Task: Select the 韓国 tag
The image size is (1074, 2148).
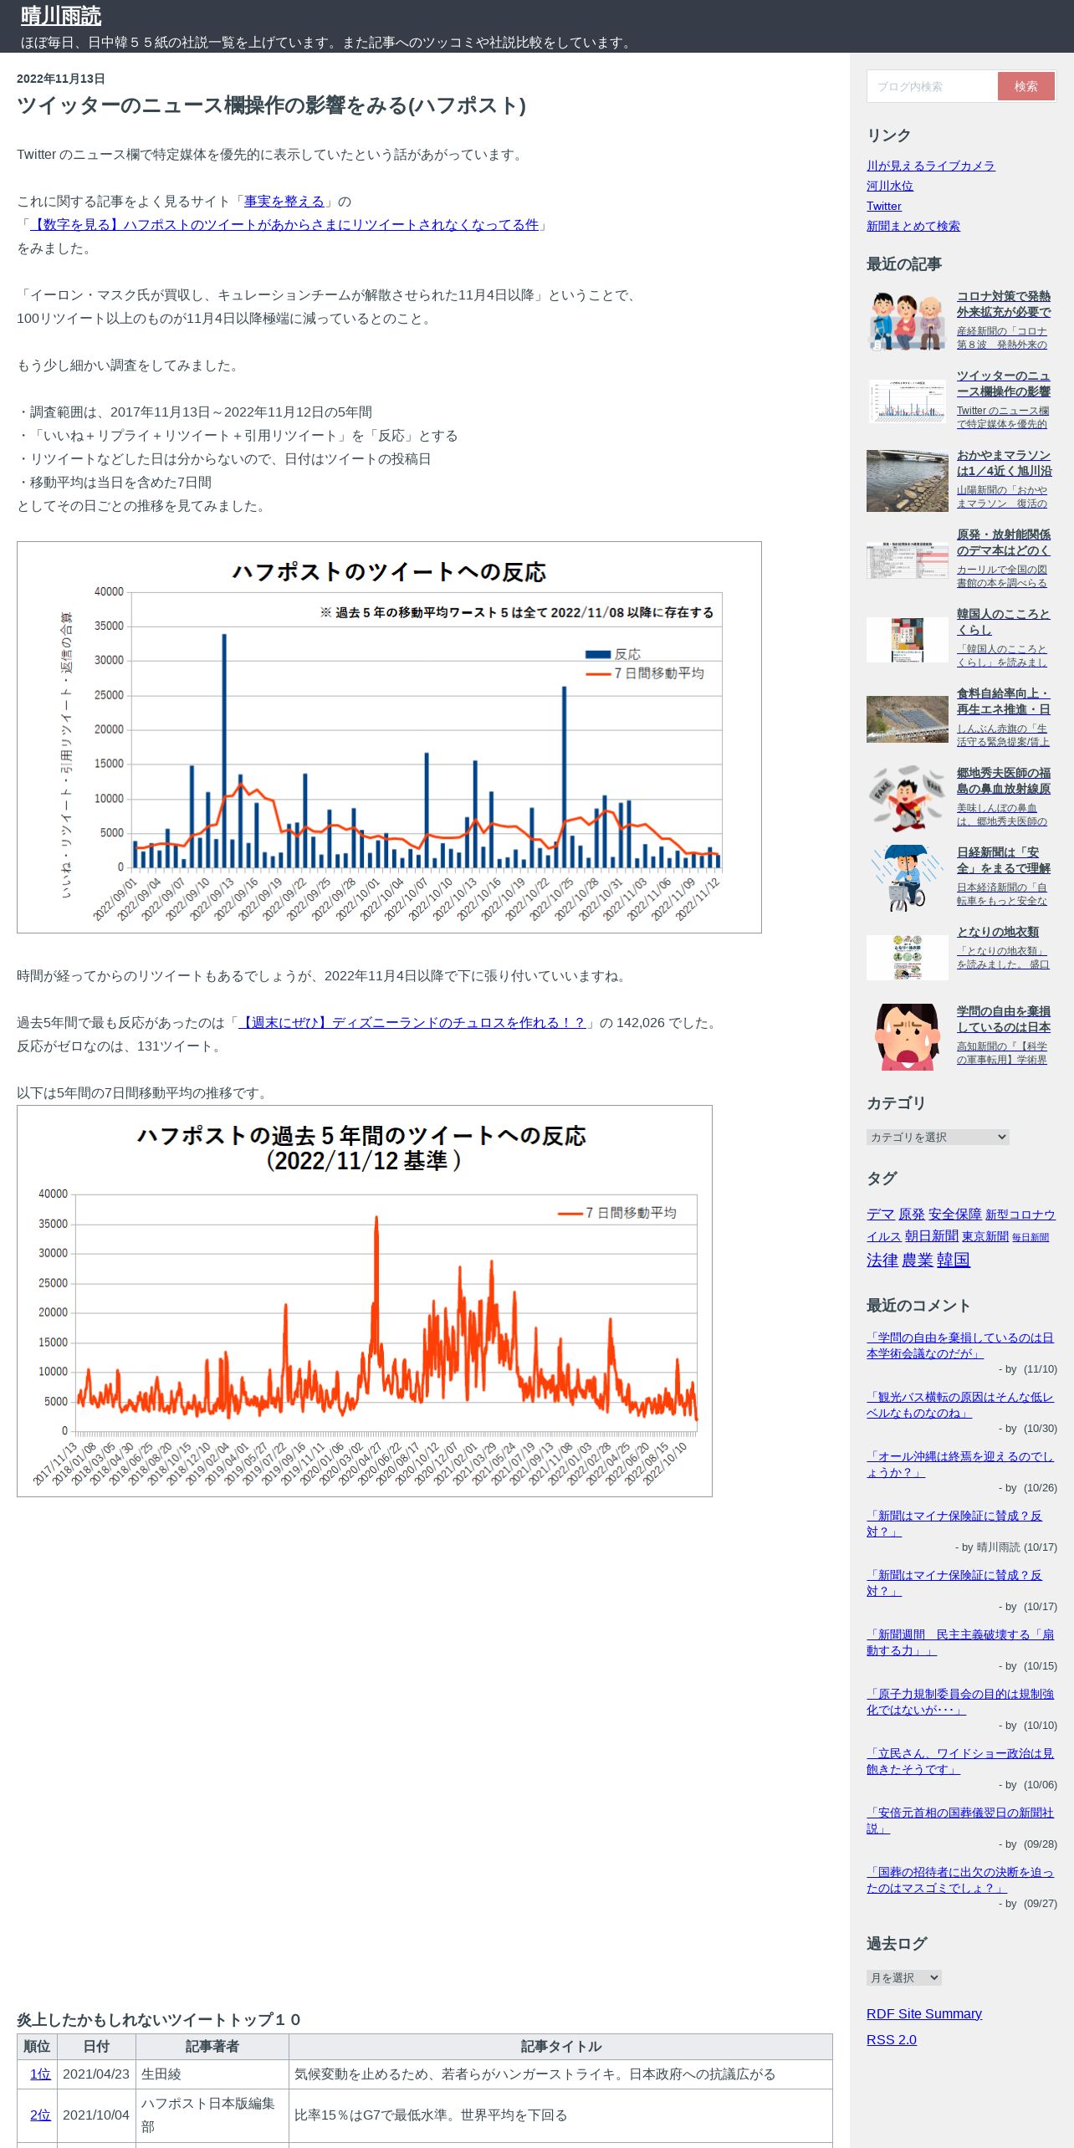Action: tap(953, 1260)
